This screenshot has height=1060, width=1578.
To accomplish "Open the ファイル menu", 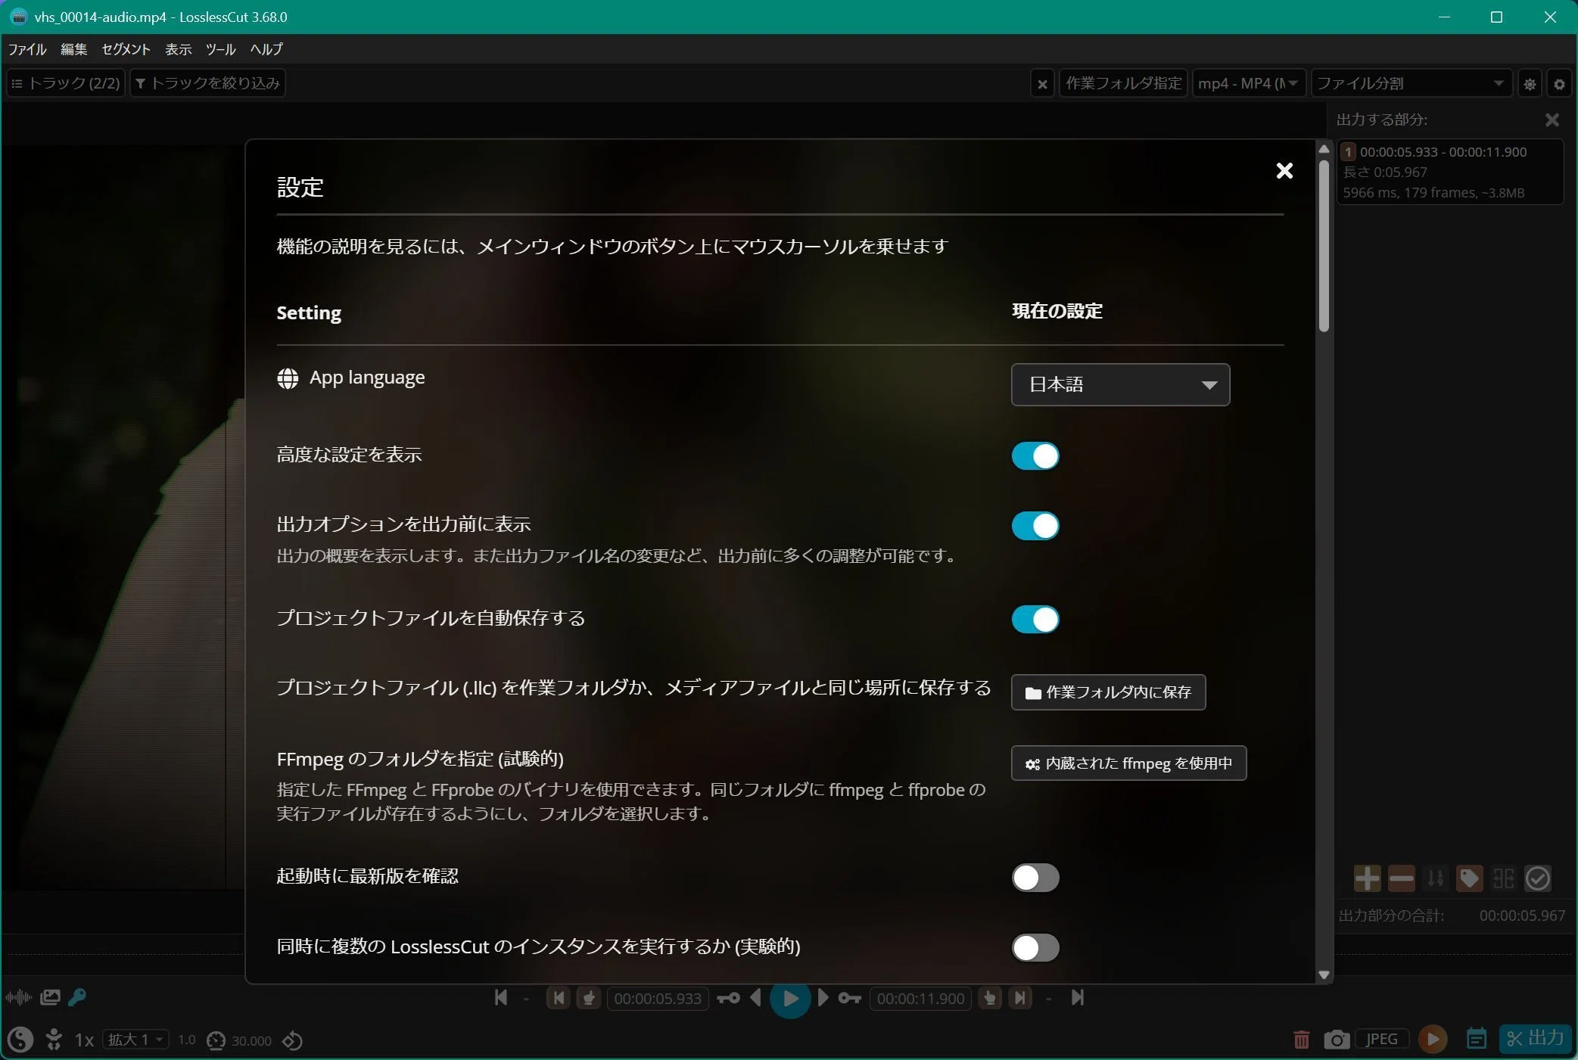I will point(27,49).
